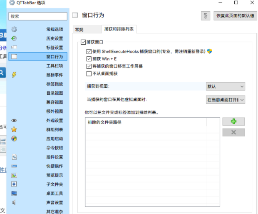Click the plugin document icon beside 插件设置

tap(14, 157)
